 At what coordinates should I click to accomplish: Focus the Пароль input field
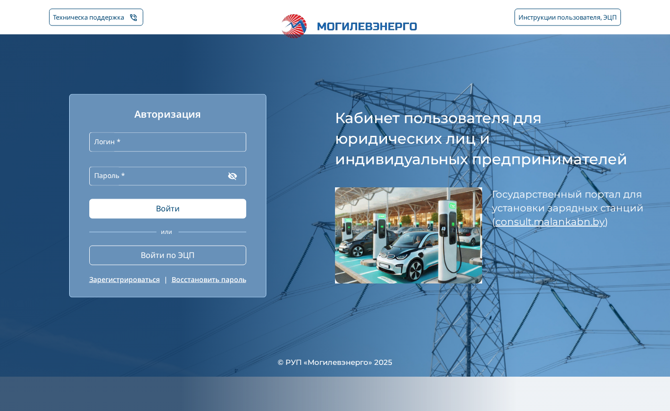tap(168, 176)
